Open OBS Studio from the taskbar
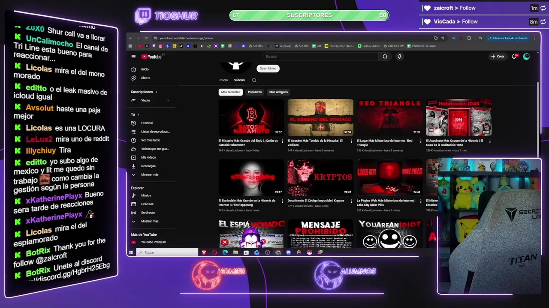The image size is (549, 308). [267, 252]
